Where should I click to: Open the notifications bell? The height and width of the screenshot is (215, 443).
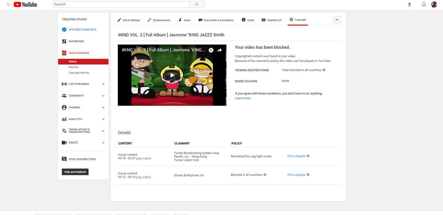[424, 4]
